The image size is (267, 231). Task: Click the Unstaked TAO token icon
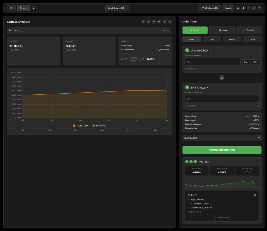(x=187, y=50)
